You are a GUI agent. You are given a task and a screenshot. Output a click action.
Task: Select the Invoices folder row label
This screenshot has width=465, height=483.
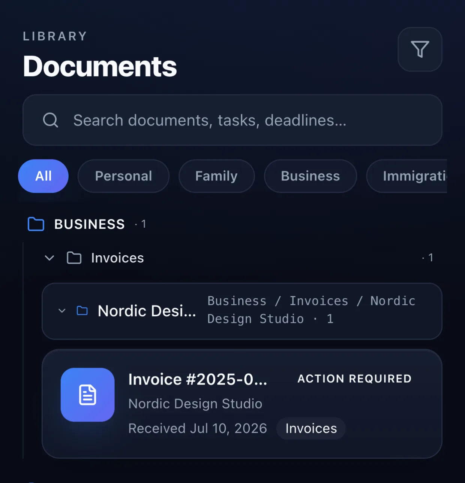(117, 258)
